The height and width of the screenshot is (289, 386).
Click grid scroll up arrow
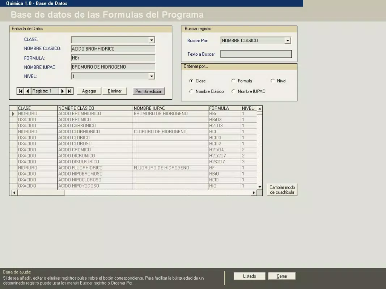coord(260,109)
